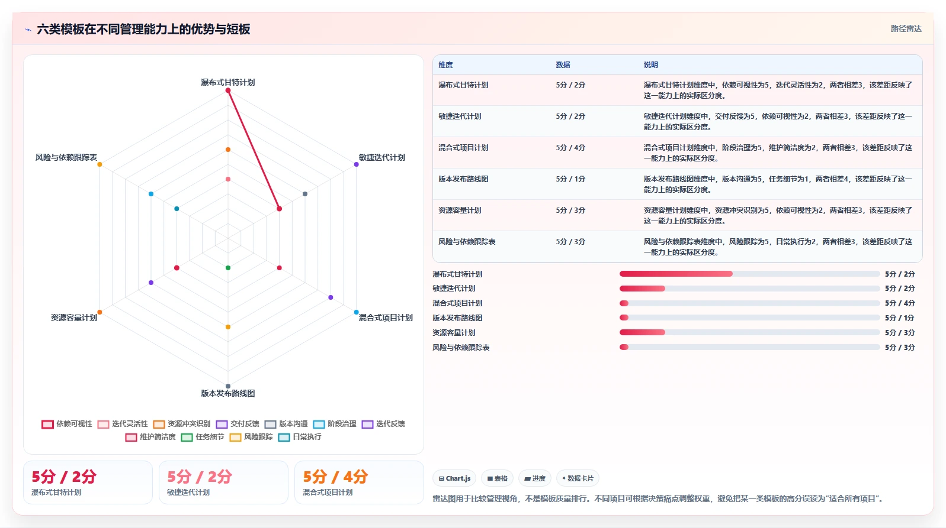The width and height of the screenshot is (946, 528).
Task: Click the 5分 / 1分 value in the table
Action: pyautogui.click(x=570, y=179)
